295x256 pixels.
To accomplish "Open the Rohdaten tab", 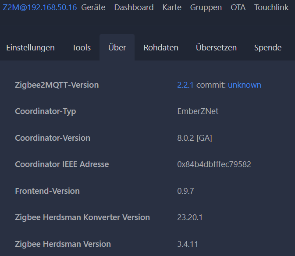I will pos(161,48).
